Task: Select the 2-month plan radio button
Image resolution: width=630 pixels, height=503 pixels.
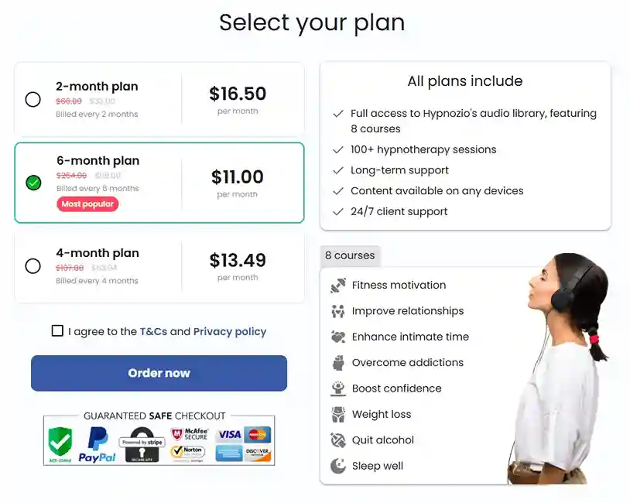Action: pos(33,99)
